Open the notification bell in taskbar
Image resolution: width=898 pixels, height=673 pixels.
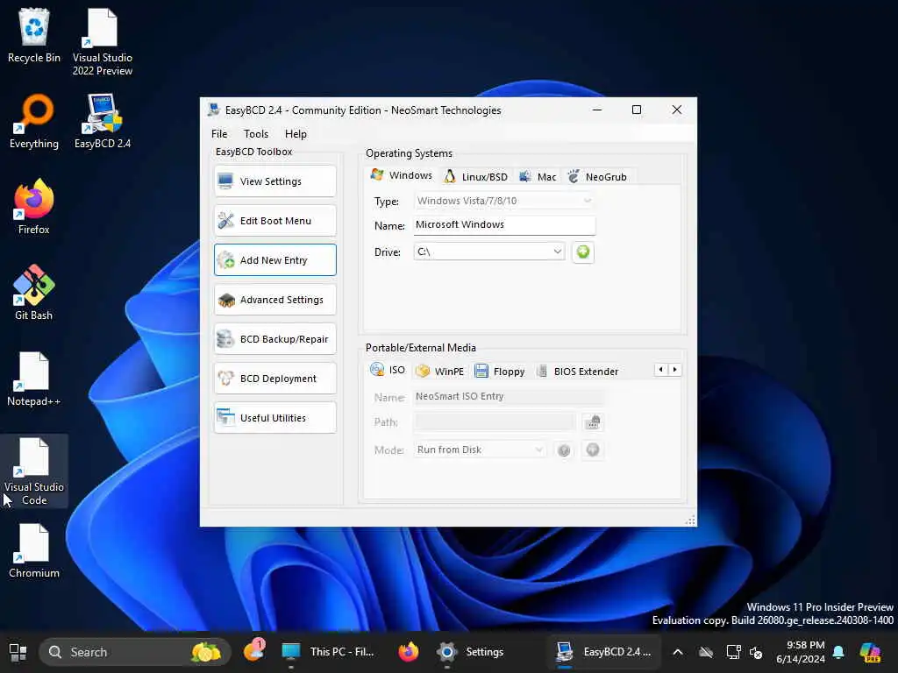pos(838,652)
